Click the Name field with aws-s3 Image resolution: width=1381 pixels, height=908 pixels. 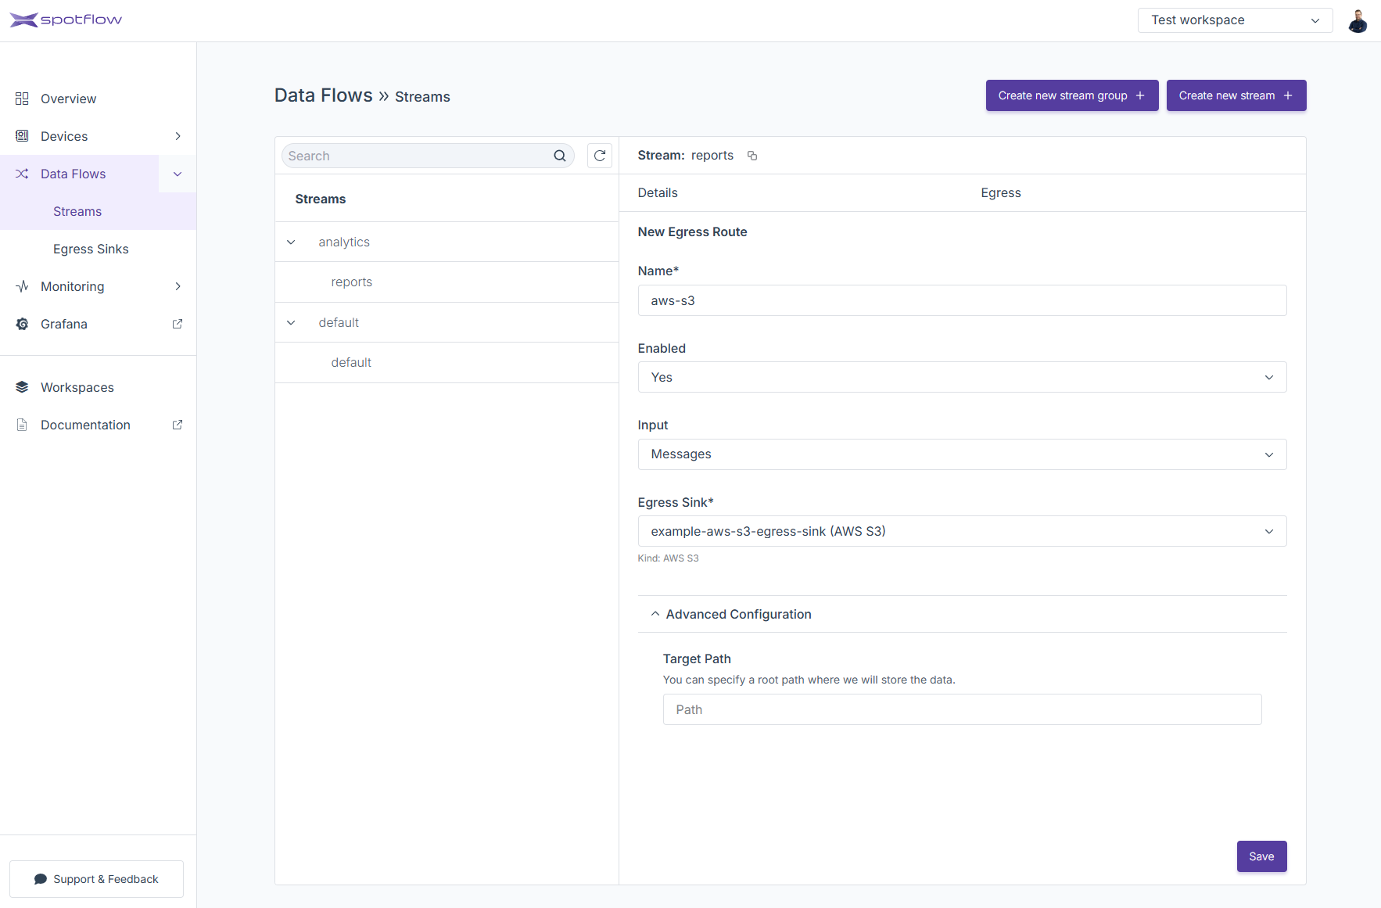coord(962,300)
